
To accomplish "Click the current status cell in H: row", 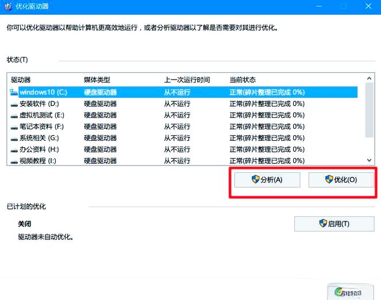I will coord(267,149).
